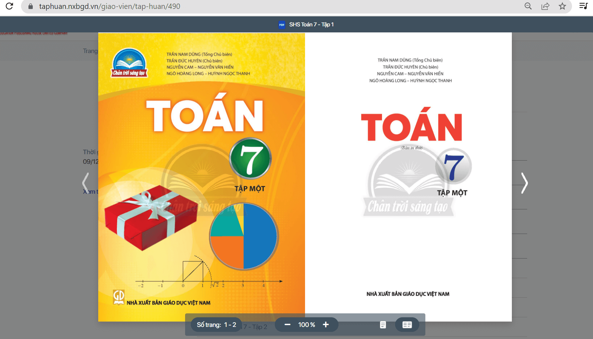Click the red TOÁN title on the right page
Image resolution: width=593 pixels, height=339 pixels.
point(411,124)
